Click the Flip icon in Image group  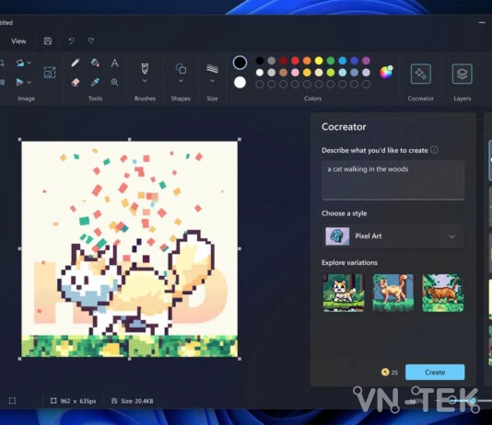point(19,82)
